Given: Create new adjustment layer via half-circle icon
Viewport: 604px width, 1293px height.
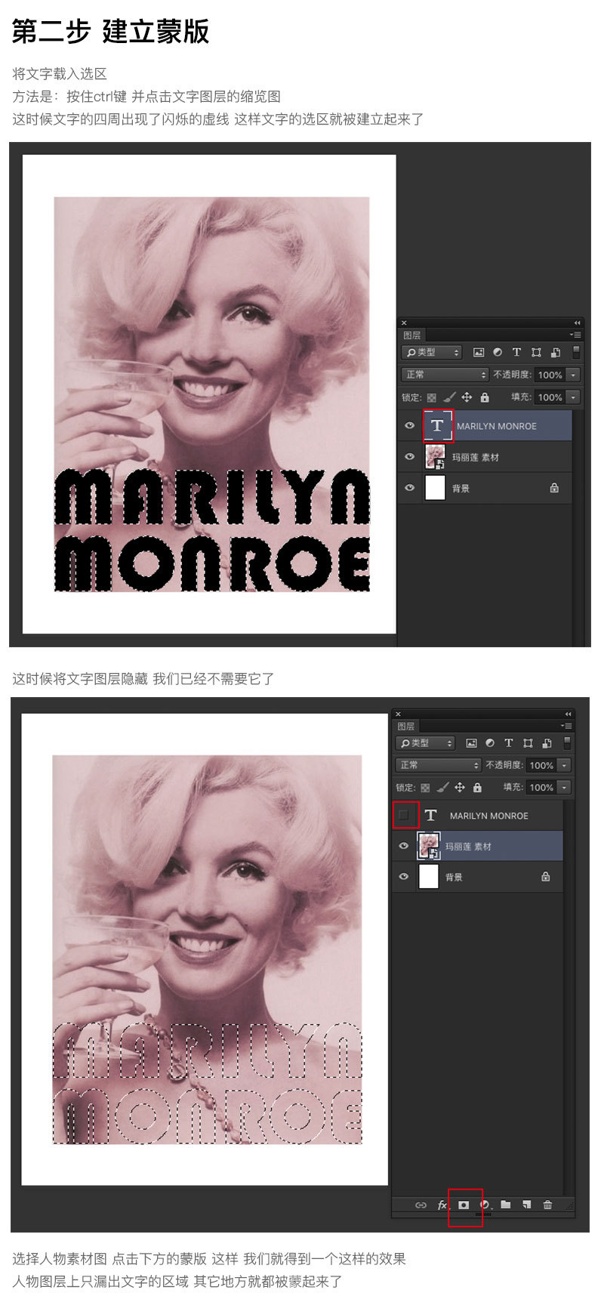Looking at the screenshot, I should pos(485,1205).
